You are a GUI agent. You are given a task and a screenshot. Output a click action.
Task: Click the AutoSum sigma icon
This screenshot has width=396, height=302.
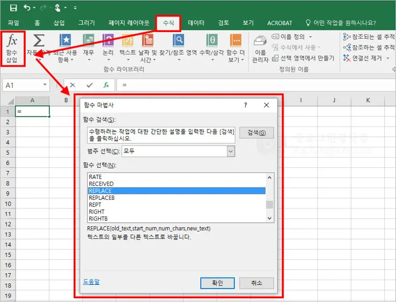click(39, 41)
